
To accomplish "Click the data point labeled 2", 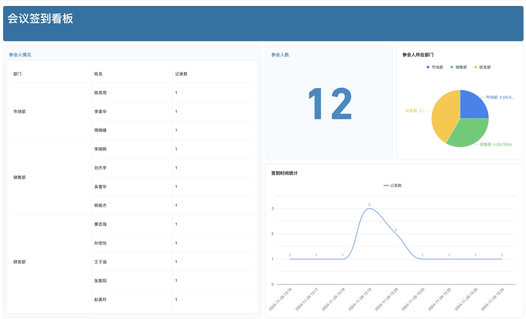I will coord(396,234).
